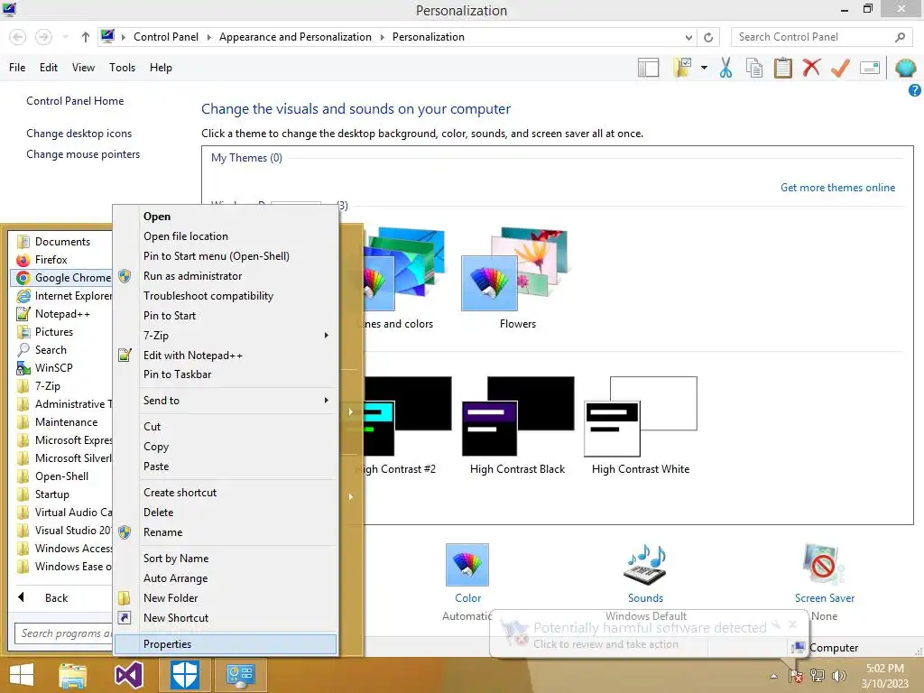The height and width of the screenshot is (693, 924).
Task: Click the navigation pane toggle toolbar icon
Action: point(648,68)
